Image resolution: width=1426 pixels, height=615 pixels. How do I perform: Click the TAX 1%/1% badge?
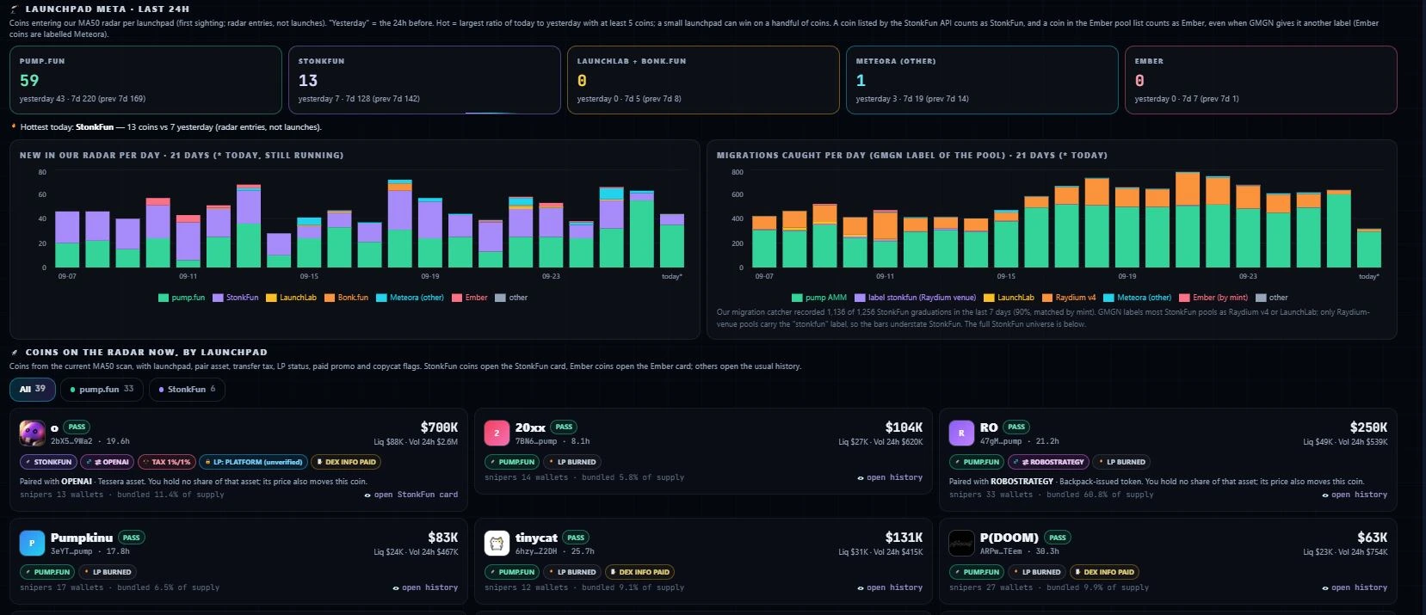point(167,462)
